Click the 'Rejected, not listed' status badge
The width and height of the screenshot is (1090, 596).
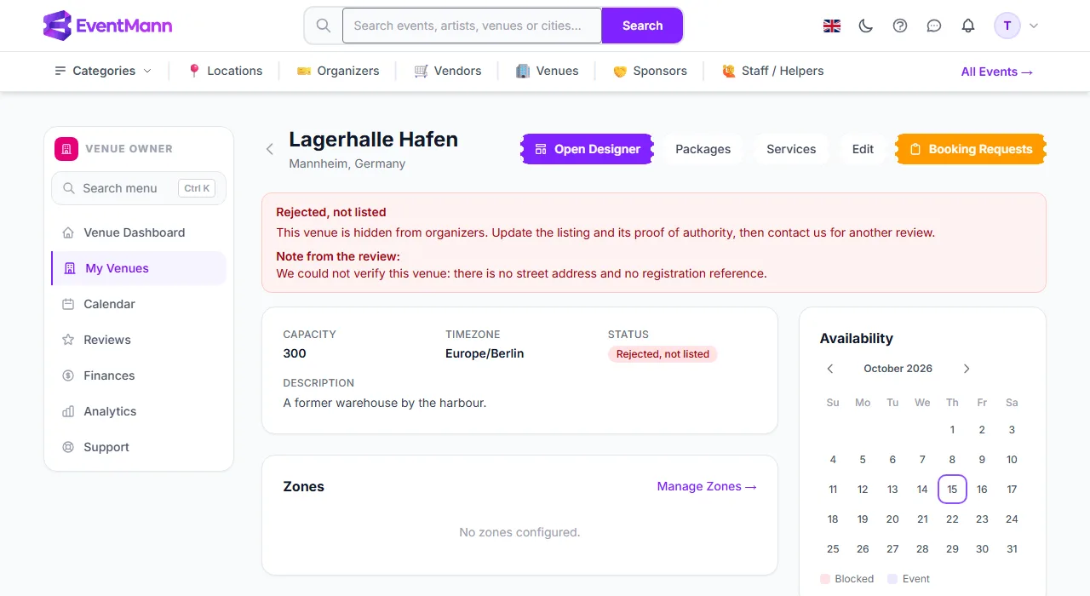[x=663, y=354]
